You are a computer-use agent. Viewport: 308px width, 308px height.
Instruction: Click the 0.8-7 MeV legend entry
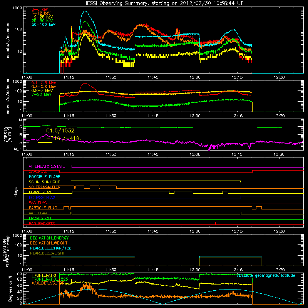coord(42,90)
